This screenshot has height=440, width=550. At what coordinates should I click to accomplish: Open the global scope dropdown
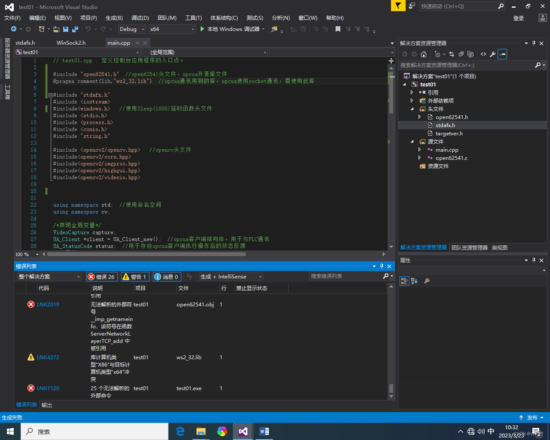point(205,52)
